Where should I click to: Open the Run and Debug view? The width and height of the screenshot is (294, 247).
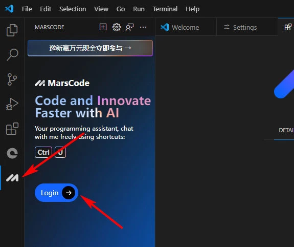[12, 104]
